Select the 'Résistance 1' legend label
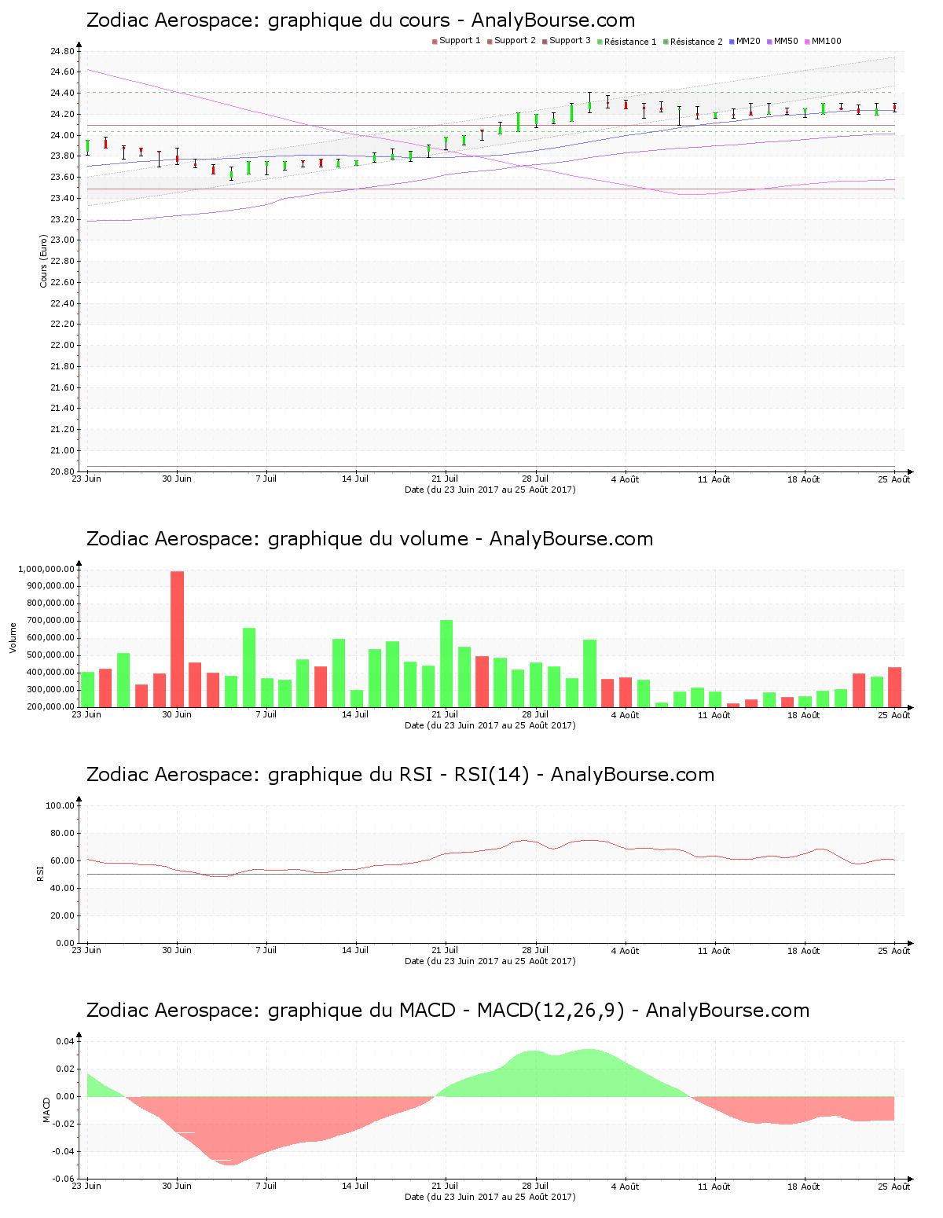The width and height of the screenshot is (943, 1218). [630, 42]
